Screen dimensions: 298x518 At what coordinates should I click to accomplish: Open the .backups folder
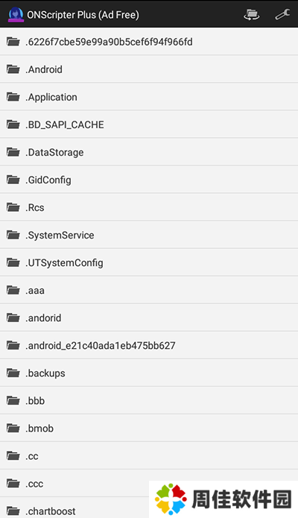pyautogui.click(x=149, y=373)
